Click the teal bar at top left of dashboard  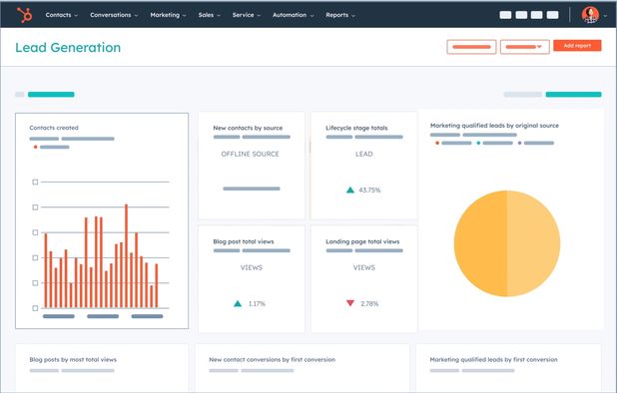[51, 95]
